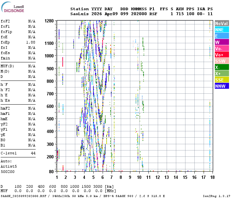This screenshot has height=198, width=231.
Task: Click the C-level value 44
Action: pyautogui.click(x=33, y=153)
